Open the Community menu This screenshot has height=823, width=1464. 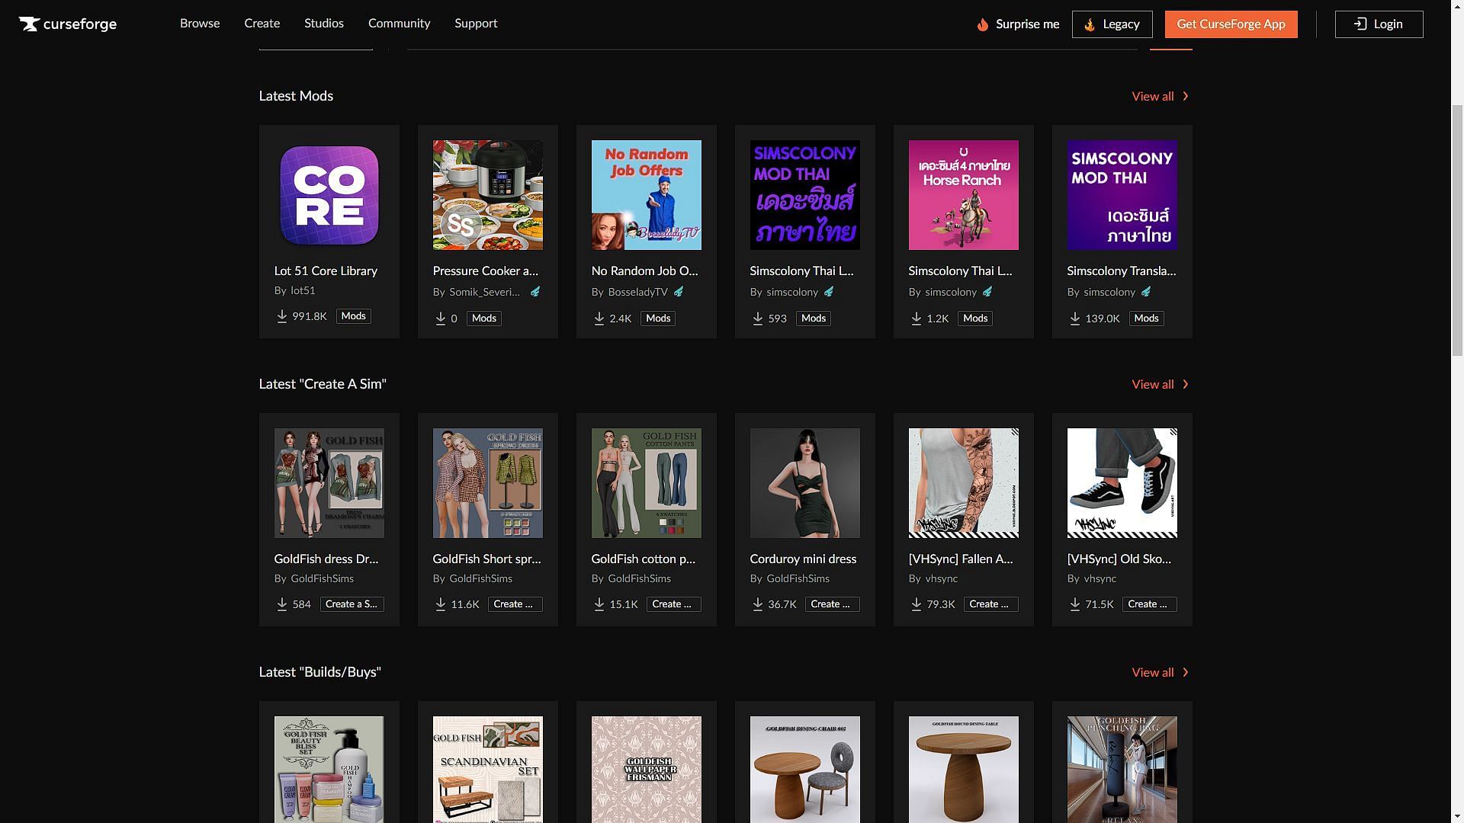click(399, 24)
